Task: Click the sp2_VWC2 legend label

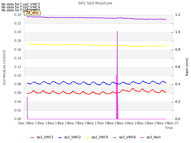Action: [72, 137]
